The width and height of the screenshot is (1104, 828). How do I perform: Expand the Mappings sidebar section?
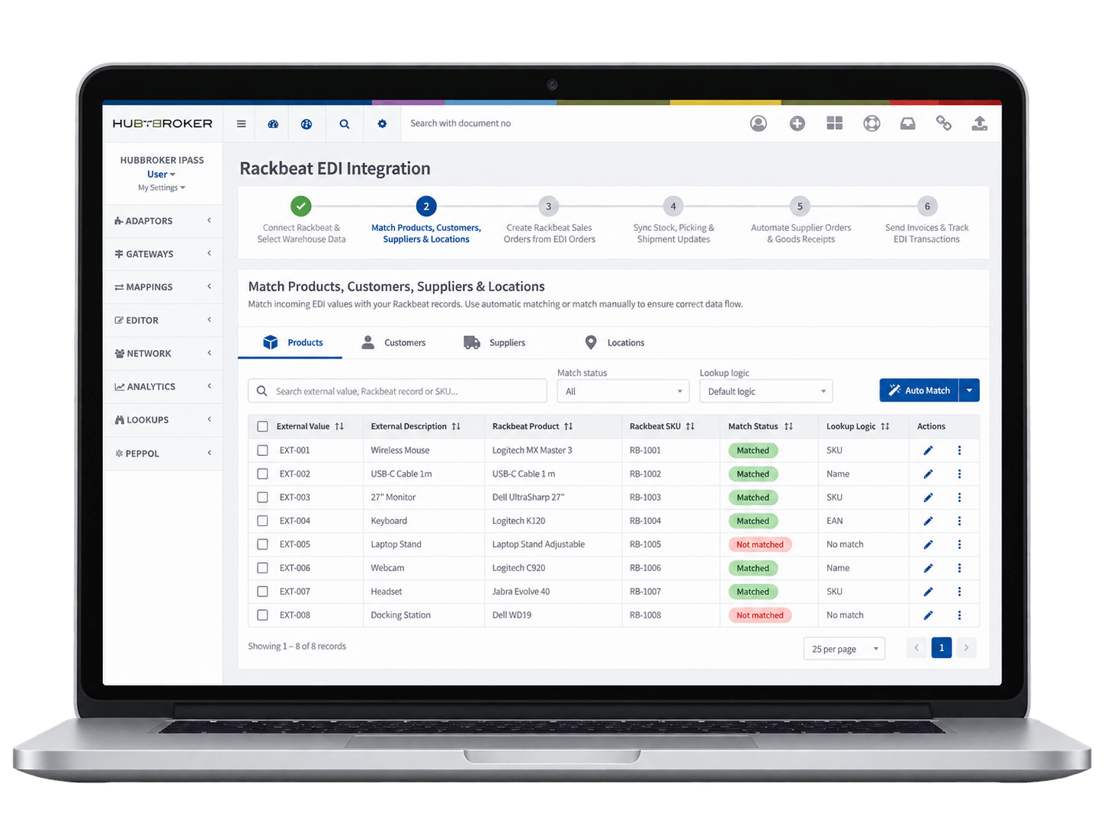point(162,287)
